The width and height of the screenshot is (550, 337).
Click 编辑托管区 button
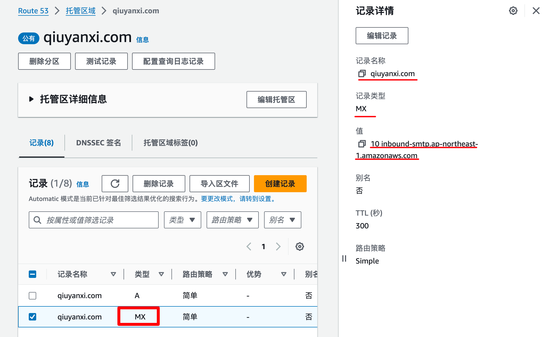click(277, 100)
